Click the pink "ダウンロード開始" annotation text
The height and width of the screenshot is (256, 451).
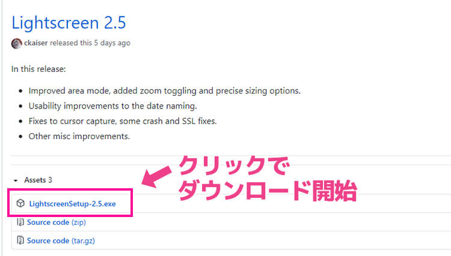pyautogui.click(x=267, y=191)
